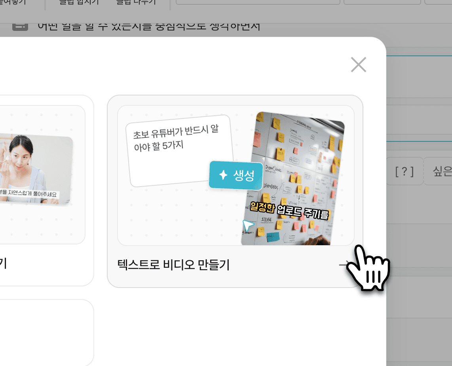
Task: Click the [ ? ] chip behind the modal
Action: point(404,172)
